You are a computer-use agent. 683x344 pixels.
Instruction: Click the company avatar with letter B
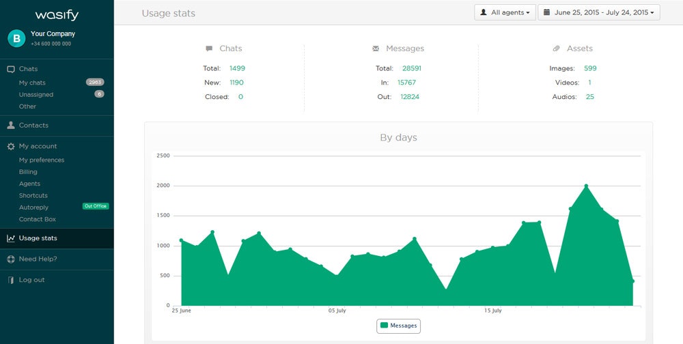(16, 38)
